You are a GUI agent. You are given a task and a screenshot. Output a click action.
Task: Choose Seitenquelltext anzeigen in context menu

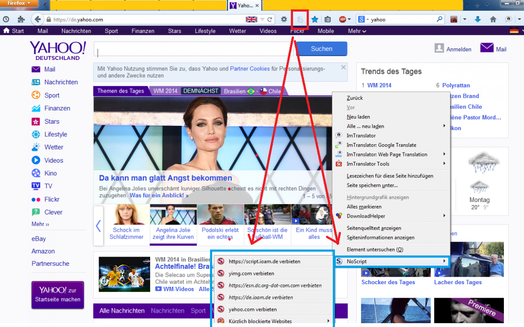pos(374,228)
